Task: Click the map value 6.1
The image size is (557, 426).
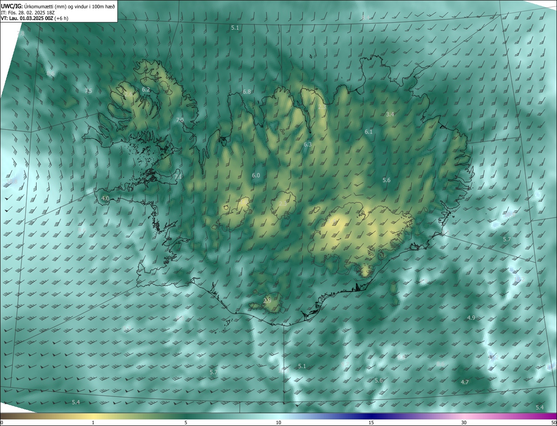Action: pos(369,132)
